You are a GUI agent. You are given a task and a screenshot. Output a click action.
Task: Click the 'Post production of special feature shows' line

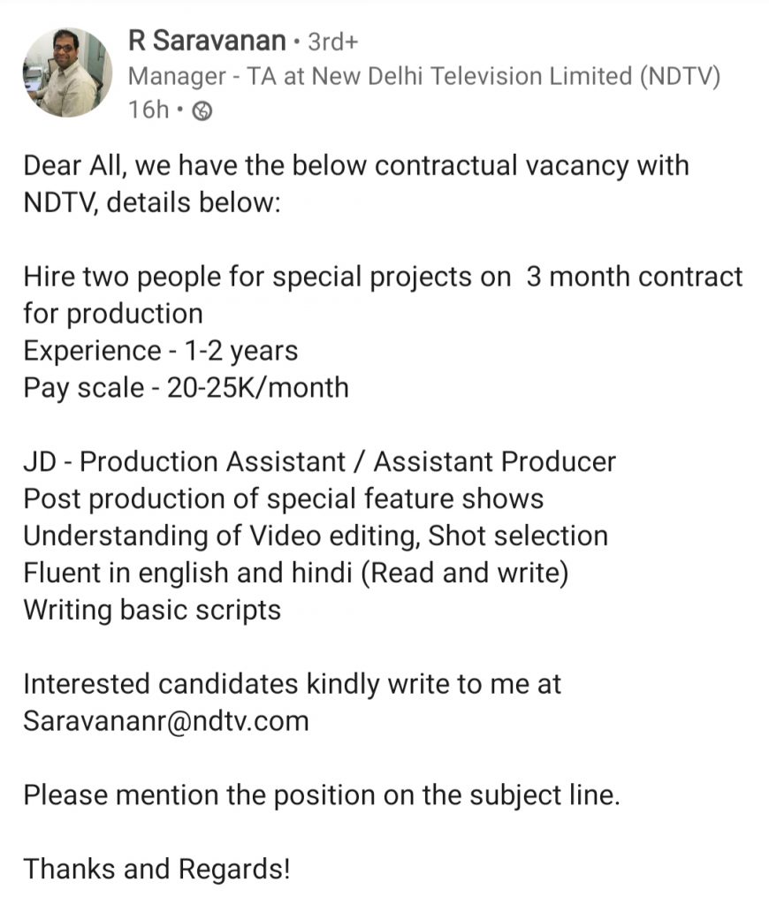pyautogui.click(x=284, y=498)
